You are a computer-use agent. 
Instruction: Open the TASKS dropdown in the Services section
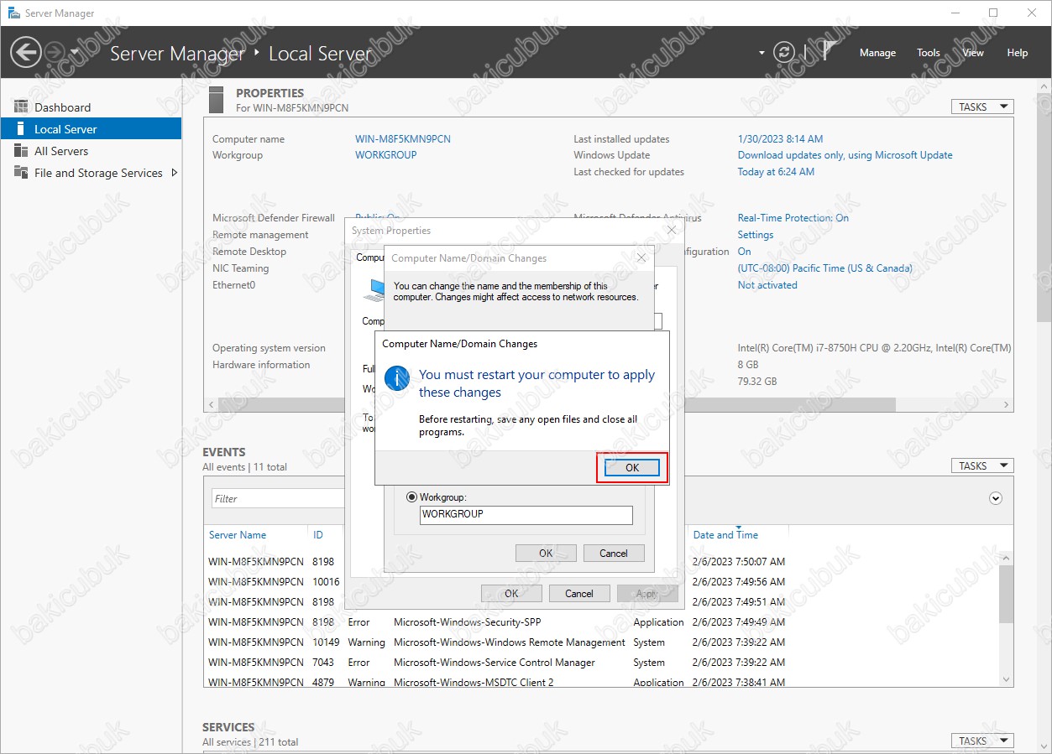click(x=981, y=741)
